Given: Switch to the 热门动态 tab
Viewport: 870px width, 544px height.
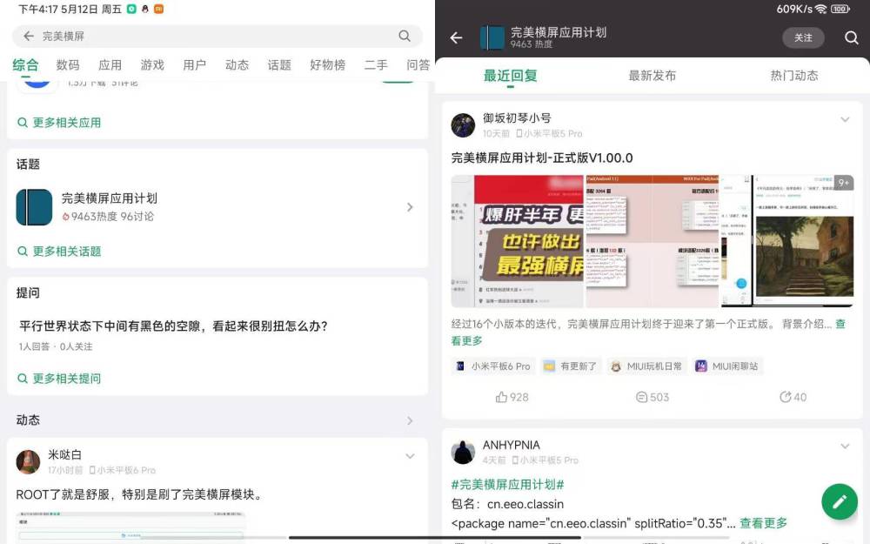Looking at the screenshot, I should [x=794, y=76].
